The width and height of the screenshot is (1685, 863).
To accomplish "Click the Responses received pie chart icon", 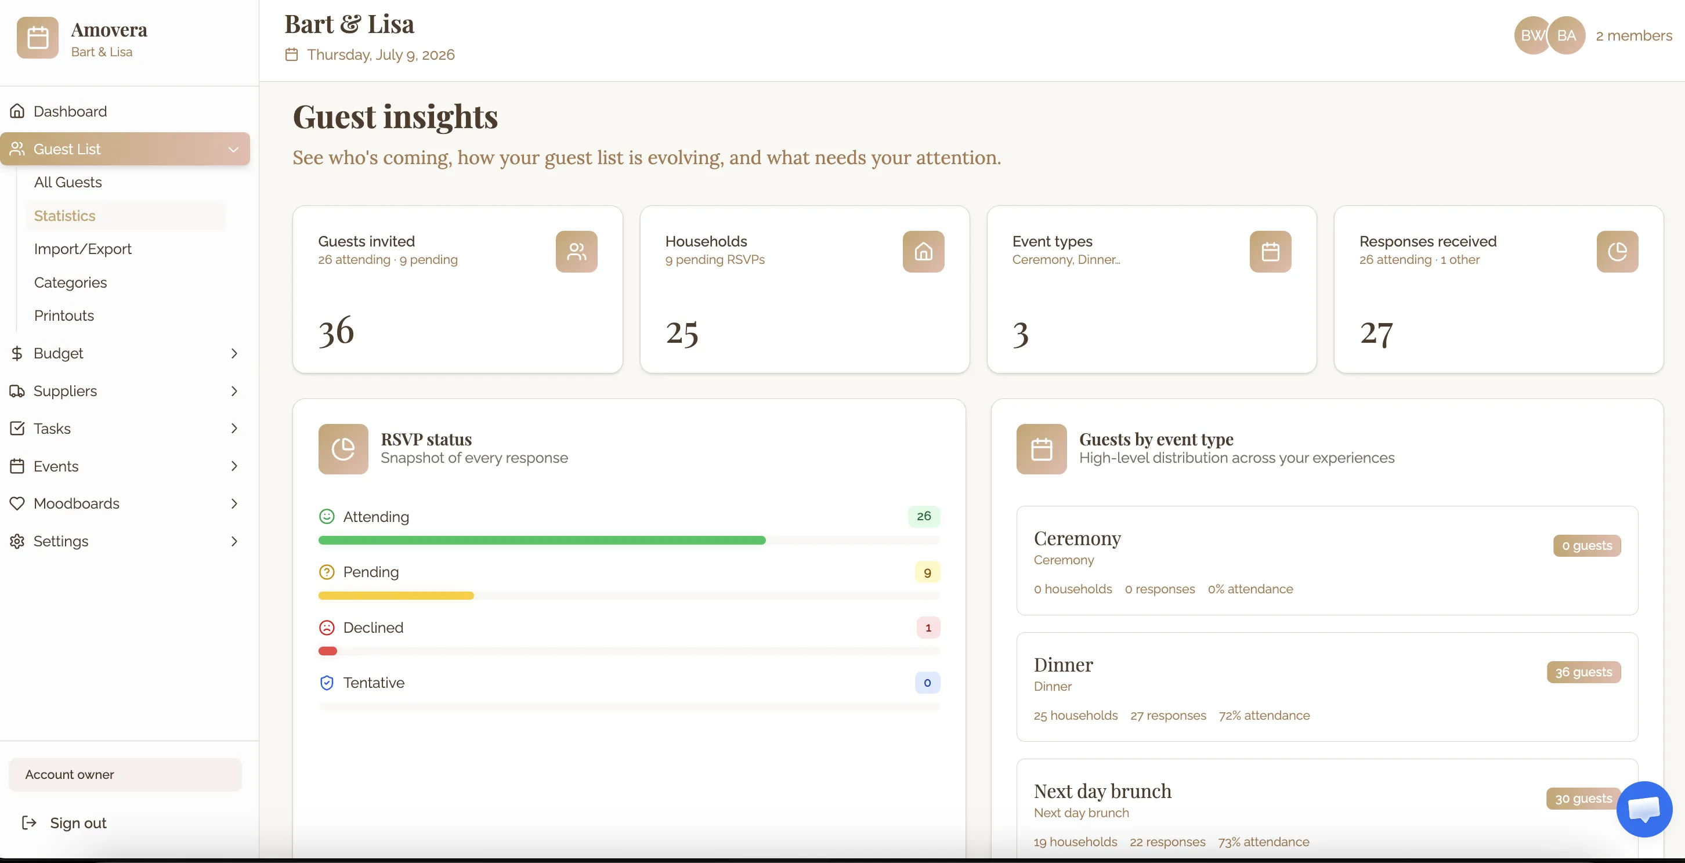I will pos(1617,252).
